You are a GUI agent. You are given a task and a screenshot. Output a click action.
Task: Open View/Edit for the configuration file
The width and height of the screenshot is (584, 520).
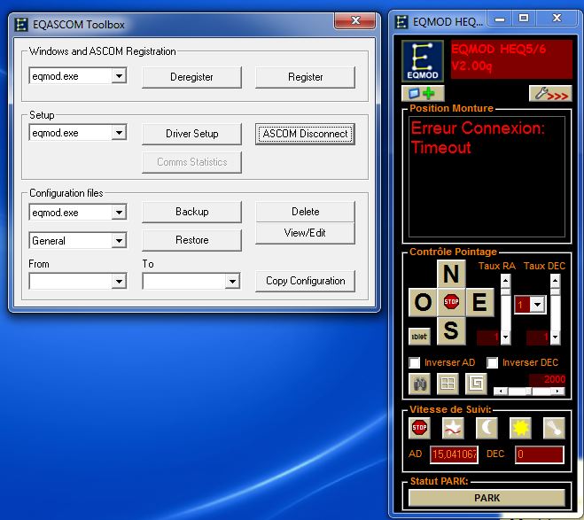click(305, 233)
